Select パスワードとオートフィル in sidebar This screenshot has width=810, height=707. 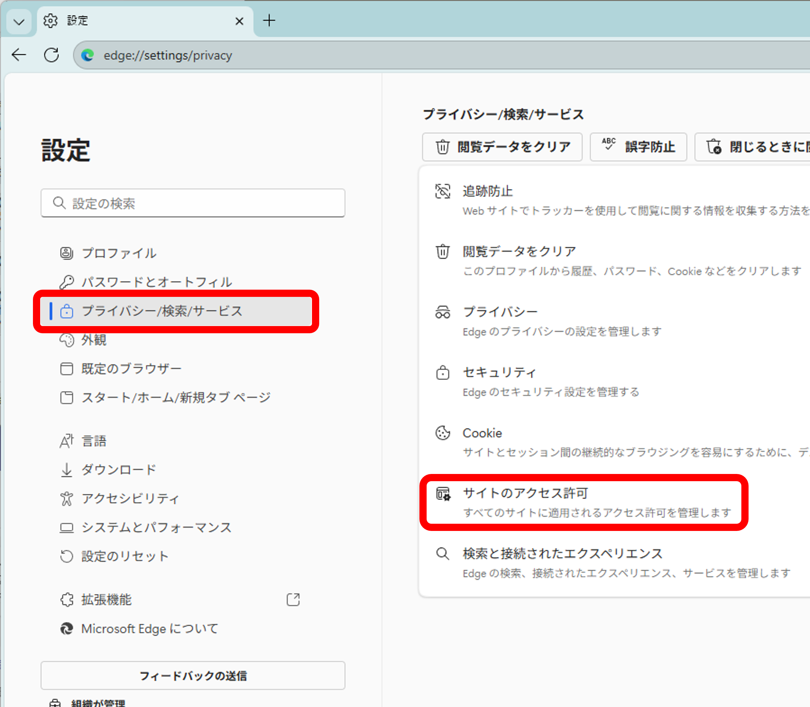156,282
